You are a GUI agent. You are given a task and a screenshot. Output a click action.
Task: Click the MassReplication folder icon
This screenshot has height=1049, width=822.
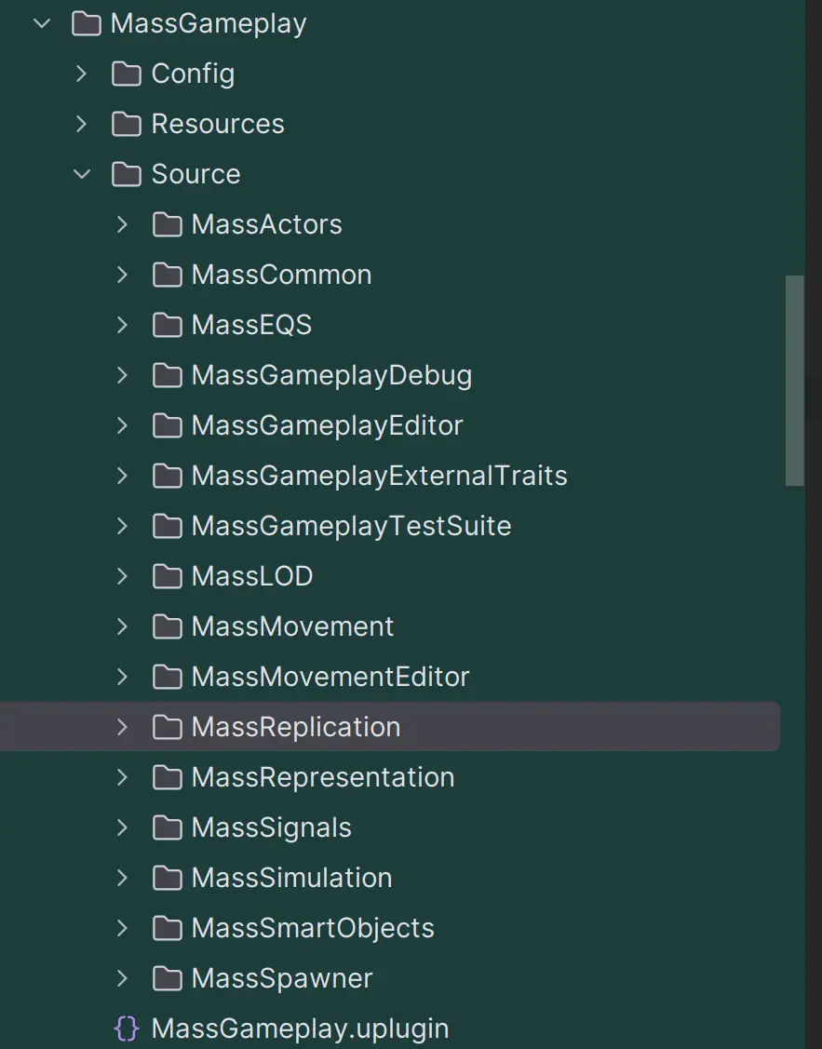(167, 727)
